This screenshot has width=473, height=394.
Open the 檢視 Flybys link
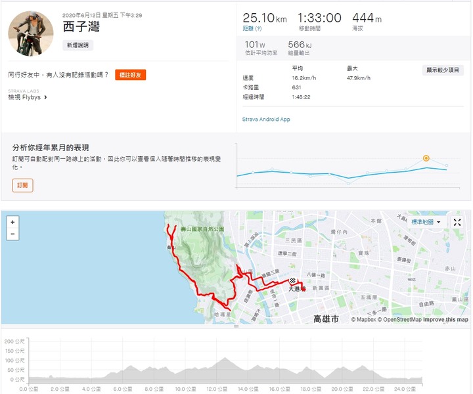click(x=24, y=97)
